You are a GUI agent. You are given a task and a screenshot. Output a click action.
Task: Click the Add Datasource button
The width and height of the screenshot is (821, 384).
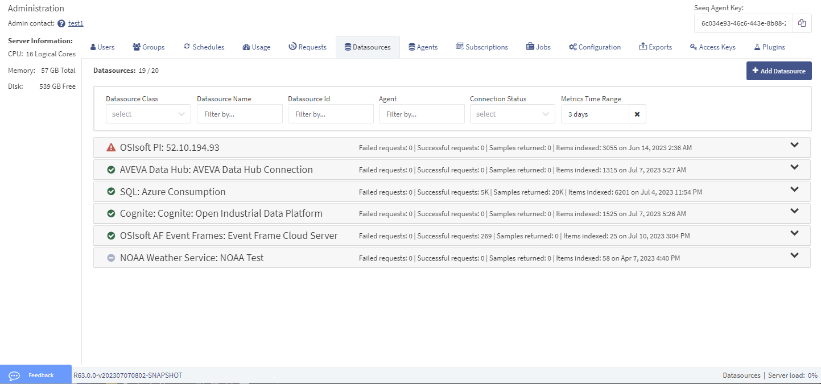click(x=779, y=71)
